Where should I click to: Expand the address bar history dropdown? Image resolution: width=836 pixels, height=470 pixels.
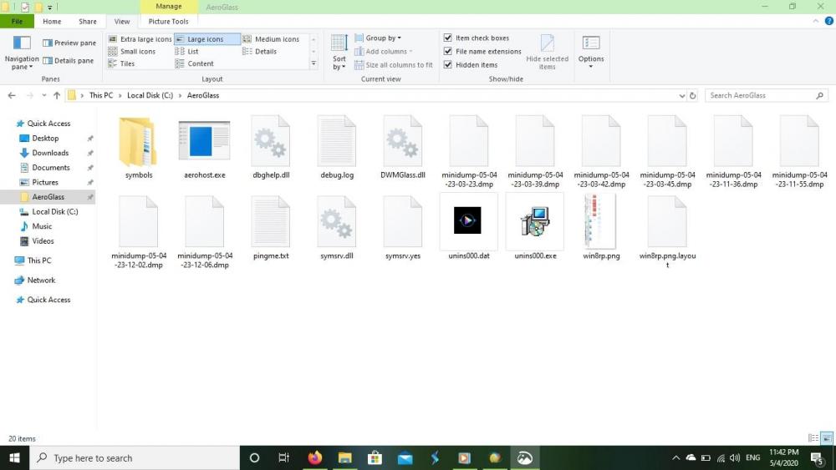tap(682, 96)
